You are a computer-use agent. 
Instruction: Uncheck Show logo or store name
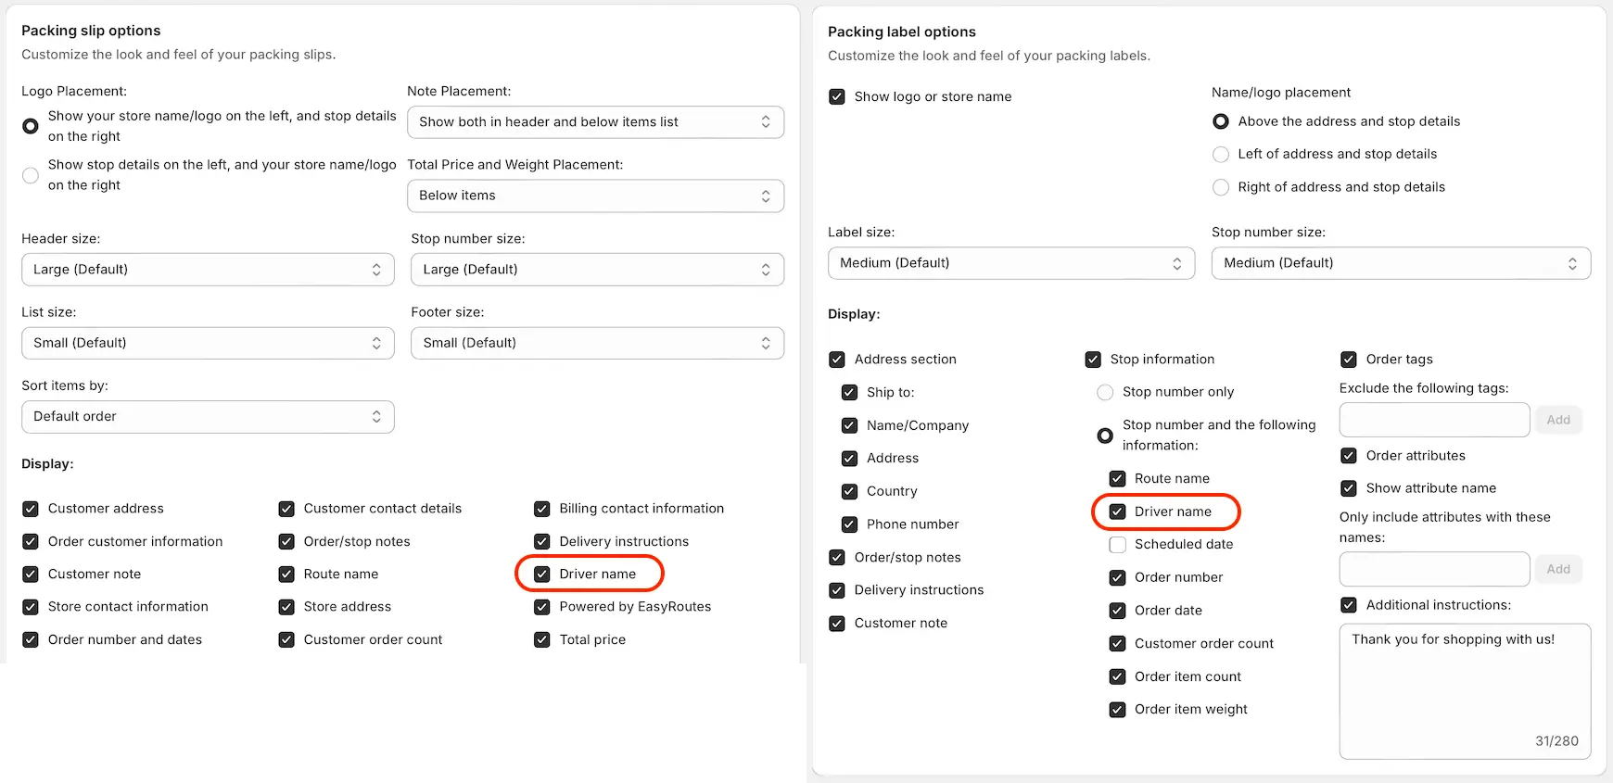tap(837, 96)
